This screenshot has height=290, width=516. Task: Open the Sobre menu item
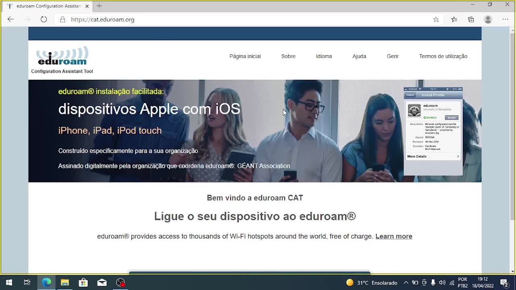288,56
